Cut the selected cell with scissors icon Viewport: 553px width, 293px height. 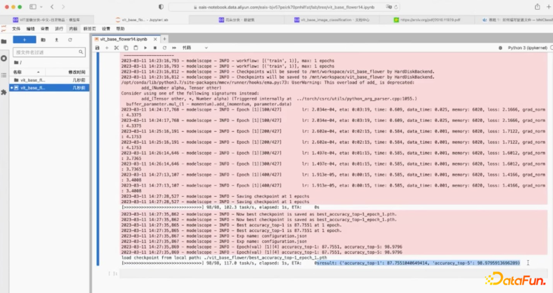[x=116, y=48]
